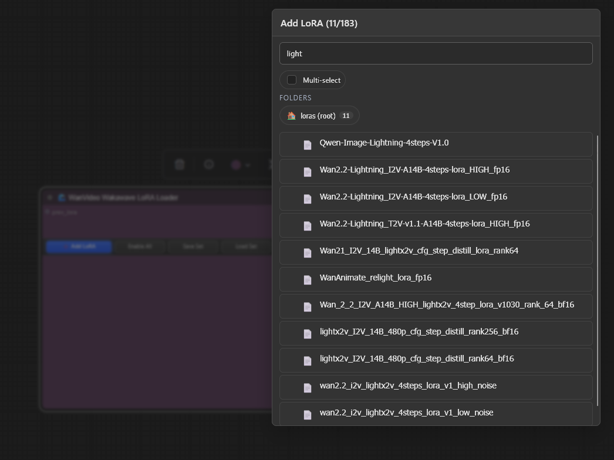This screenshot has width=614, height=460.
Task: Click the blue Add LoRA button on the node
Action: tap(79, 246)
